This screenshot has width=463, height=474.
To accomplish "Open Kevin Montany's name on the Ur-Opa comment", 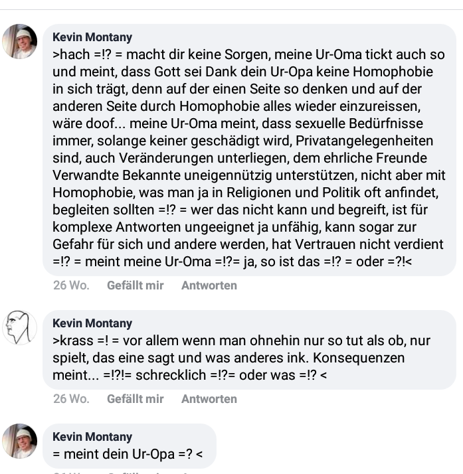I will (92, 437).
